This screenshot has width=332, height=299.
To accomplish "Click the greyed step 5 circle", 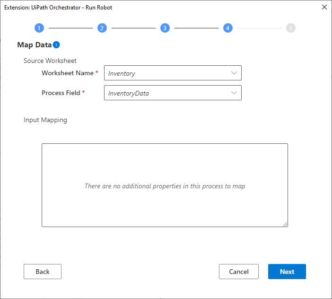I will point(291,28).
